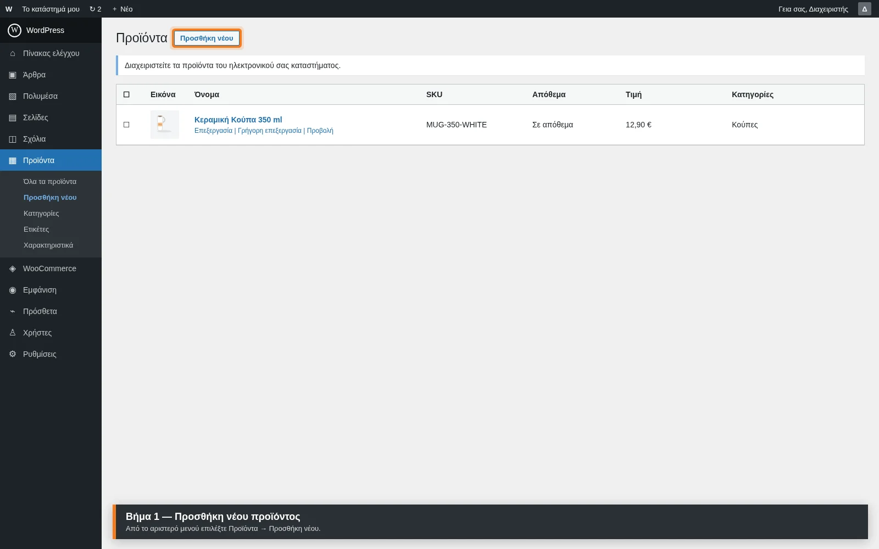The height and width of the screenshot is (549, 879).
Task: Open the Κεραμική Κούπα 350 ml link
Action: [x=238, y=120]
